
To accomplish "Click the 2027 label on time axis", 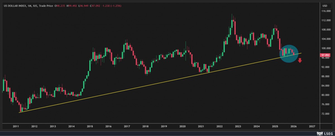I will (312, 126).
